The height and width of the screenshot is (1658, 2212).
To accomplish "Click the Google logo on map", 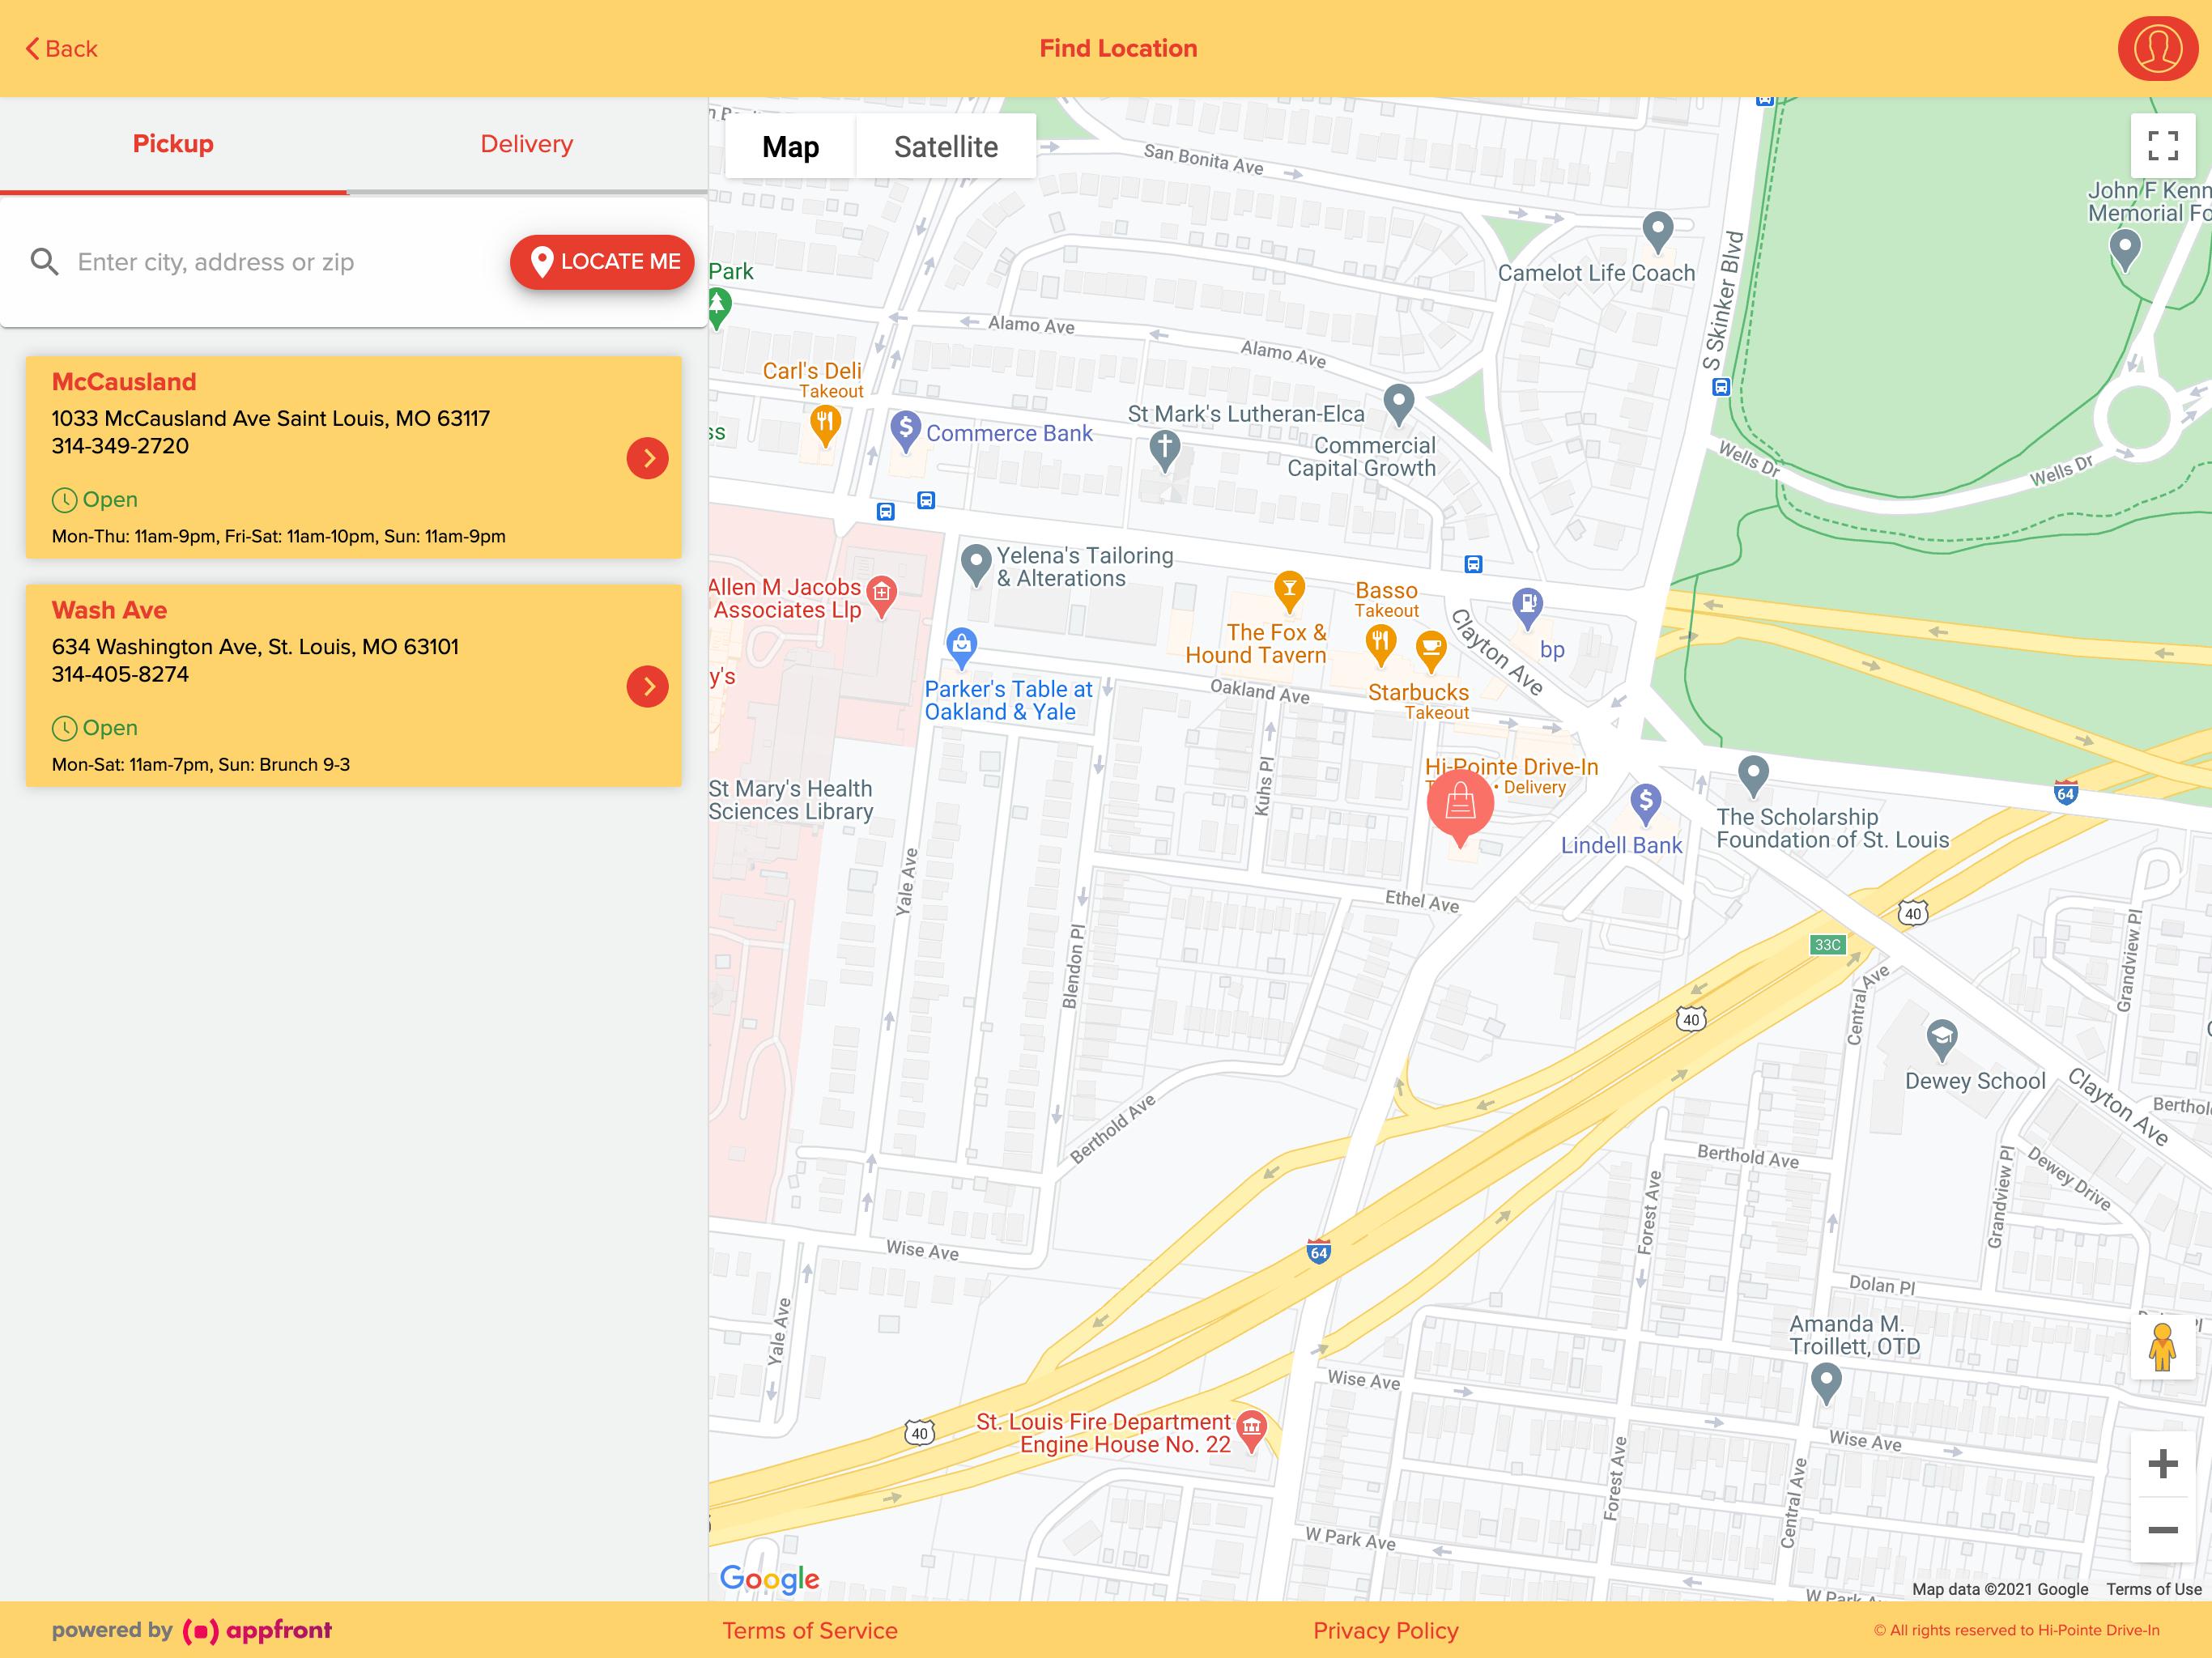I will [769, 1579].
